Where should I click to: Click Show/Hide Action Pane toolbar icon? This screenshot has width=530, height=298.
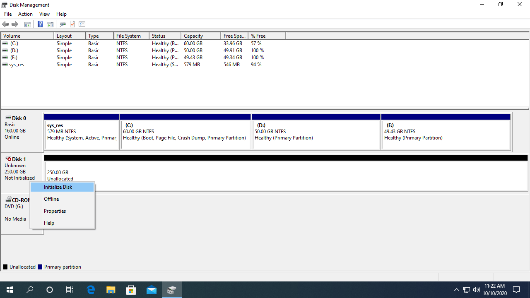pyautogui.click(x=50, y=24)
